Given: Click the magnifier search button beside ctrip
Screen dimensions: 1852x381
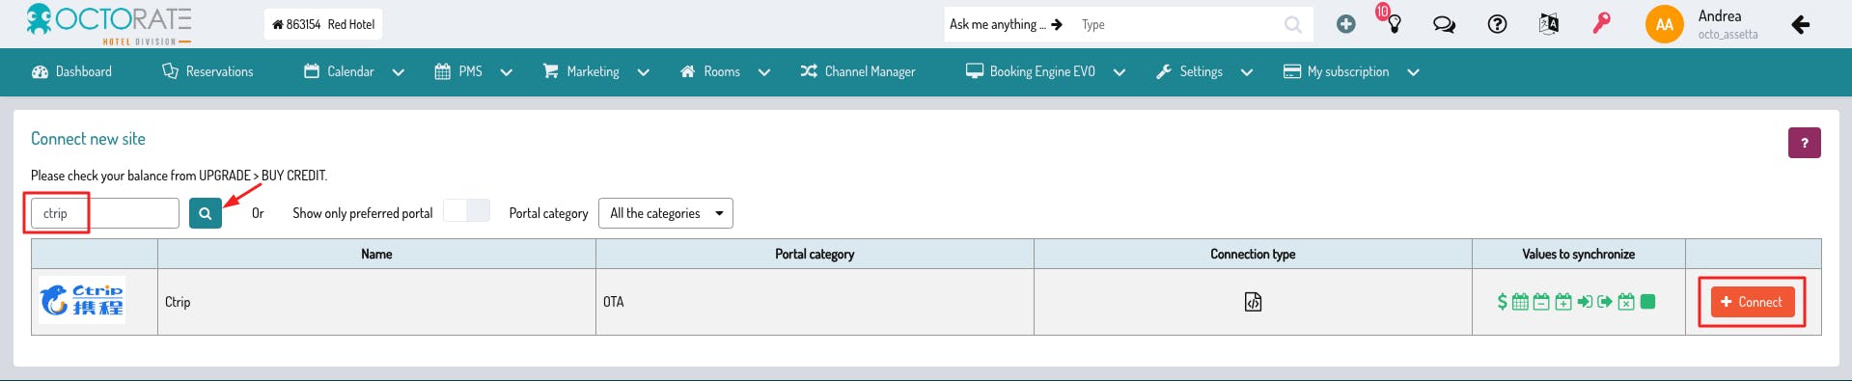Looking at the screenshot, I should coord(206,213).
